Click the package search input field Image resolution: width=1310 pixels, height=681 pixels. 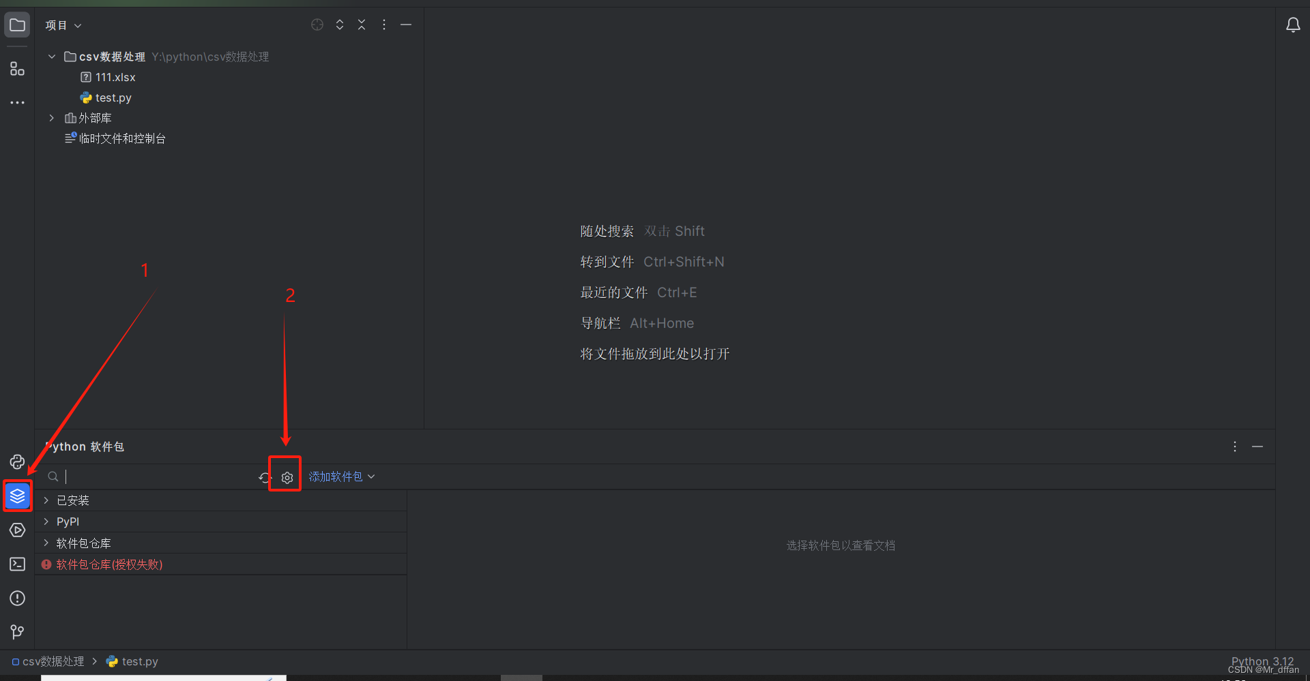(136, 476)
